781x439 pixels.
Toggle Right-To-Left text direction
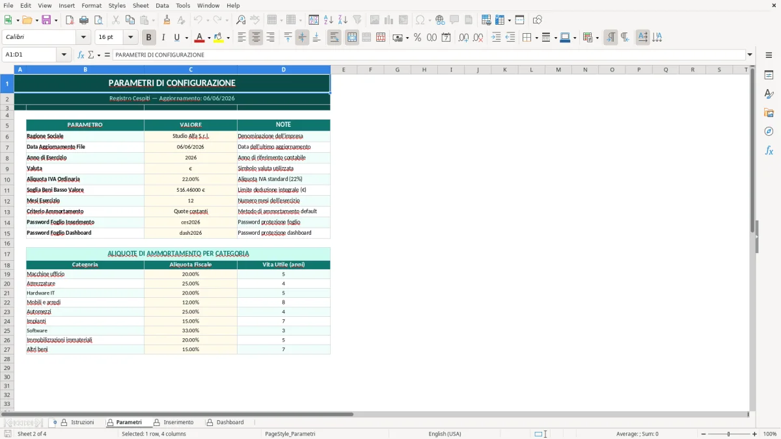coord(625,38)
